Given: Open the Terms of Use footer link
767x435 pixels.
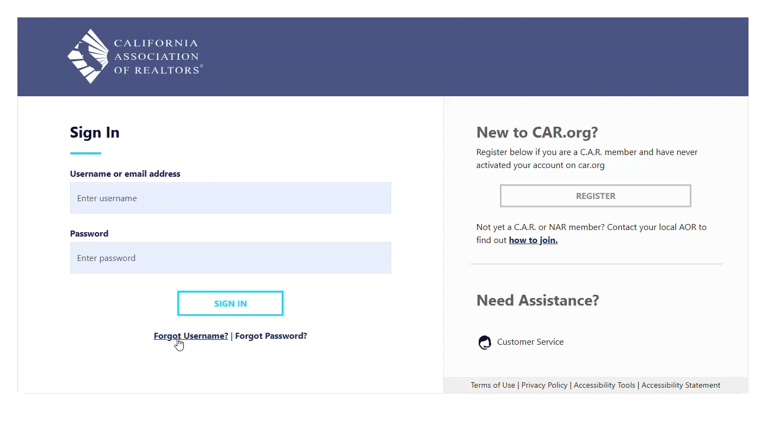Looking at the screenshot, I should pos(493,386).
